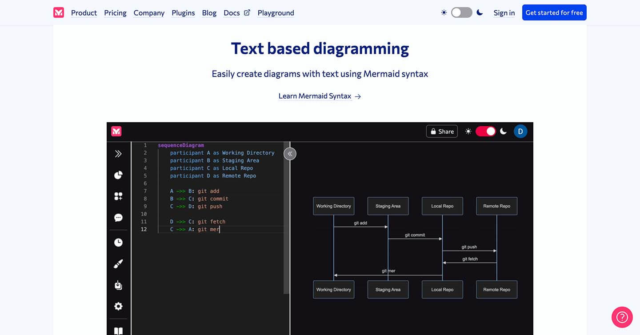Image resolution: width=640 pixels, height=335 pixels.
Task: Click Get started for free button
Action: 554,12
